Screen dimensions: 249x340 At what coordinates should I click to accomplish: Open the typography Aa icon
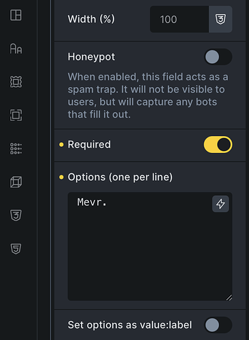click(16, 48)
